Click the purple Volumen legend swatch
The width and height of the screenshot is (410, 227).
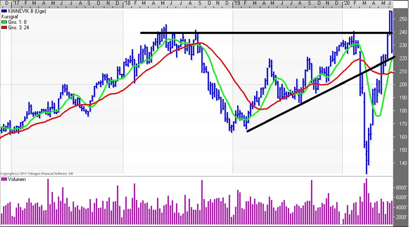coord(4,179)
